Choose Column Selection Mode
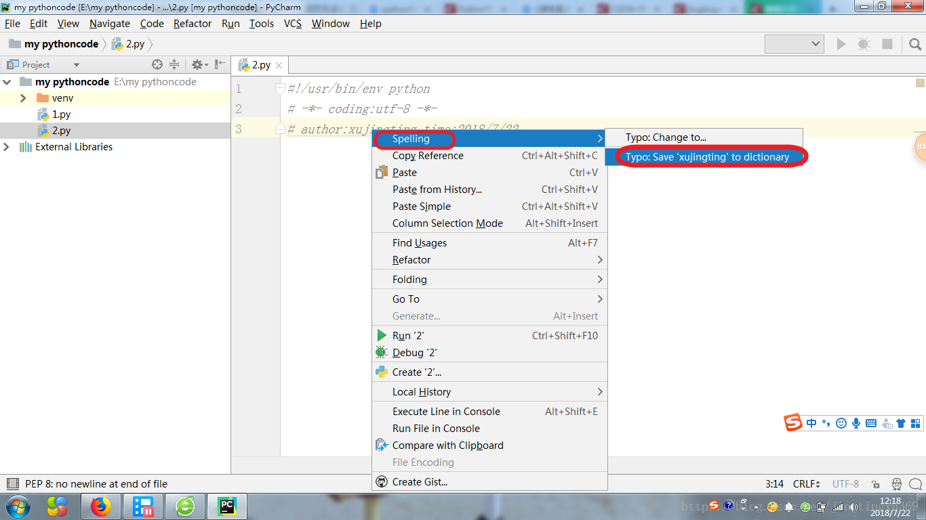 (489, 223)
